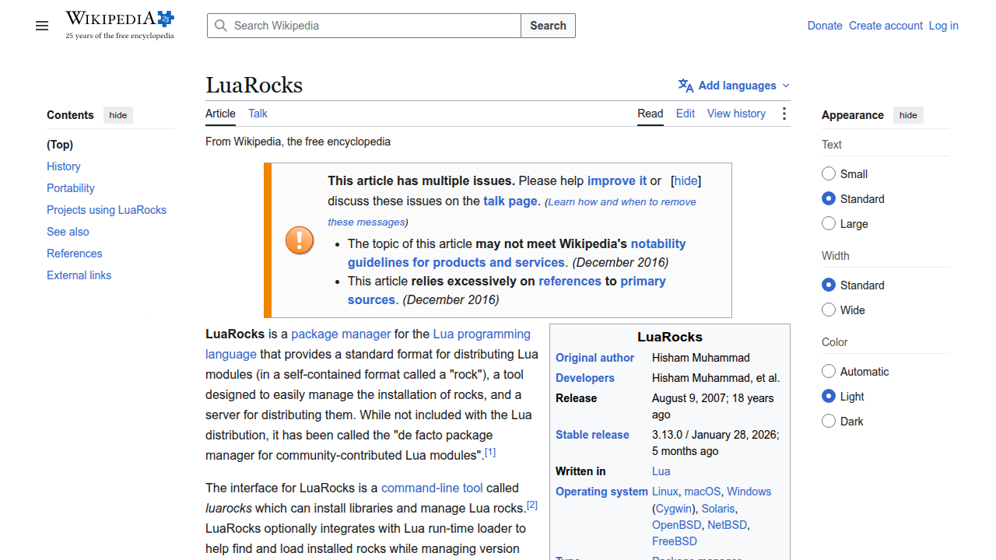Screen dimensions: 996x560
Task: Switch to the Article tab
Action: [x=220, y=114]
